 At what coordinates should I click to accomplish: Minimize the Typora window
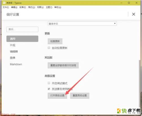point(121,3)
